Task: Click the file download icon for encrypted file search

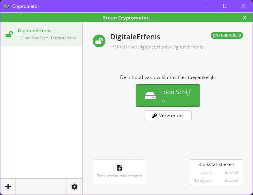Action: [120, 168]
